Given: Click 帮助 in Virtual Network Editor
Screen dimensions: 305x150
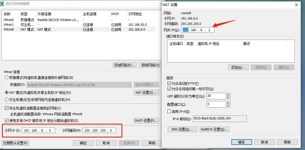Looking at the screenshot, I should [x=152, y=143].
